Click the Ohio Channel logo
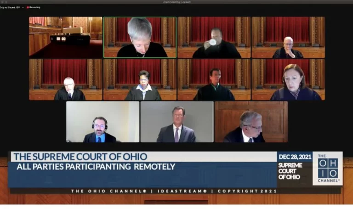353x209 pixels. tap(328, 168)
